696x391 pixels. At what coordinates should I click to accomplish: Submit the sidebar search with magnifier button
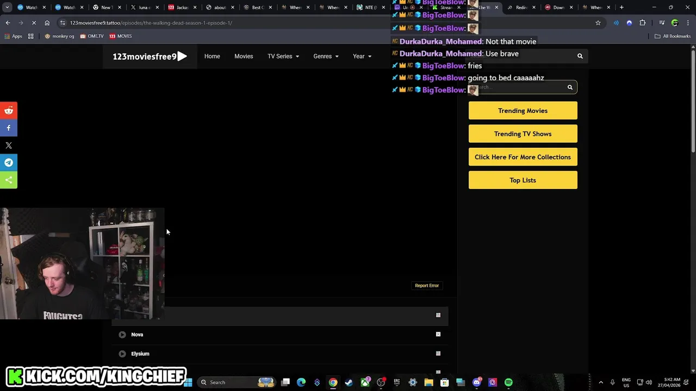(x=570, y=87)
